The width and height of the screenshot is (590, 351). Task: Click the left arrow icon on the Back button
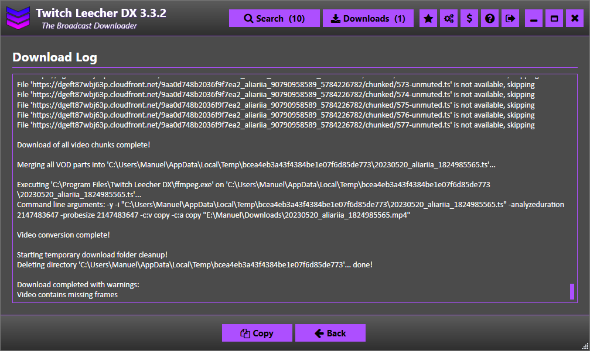[x=318, y=333]
